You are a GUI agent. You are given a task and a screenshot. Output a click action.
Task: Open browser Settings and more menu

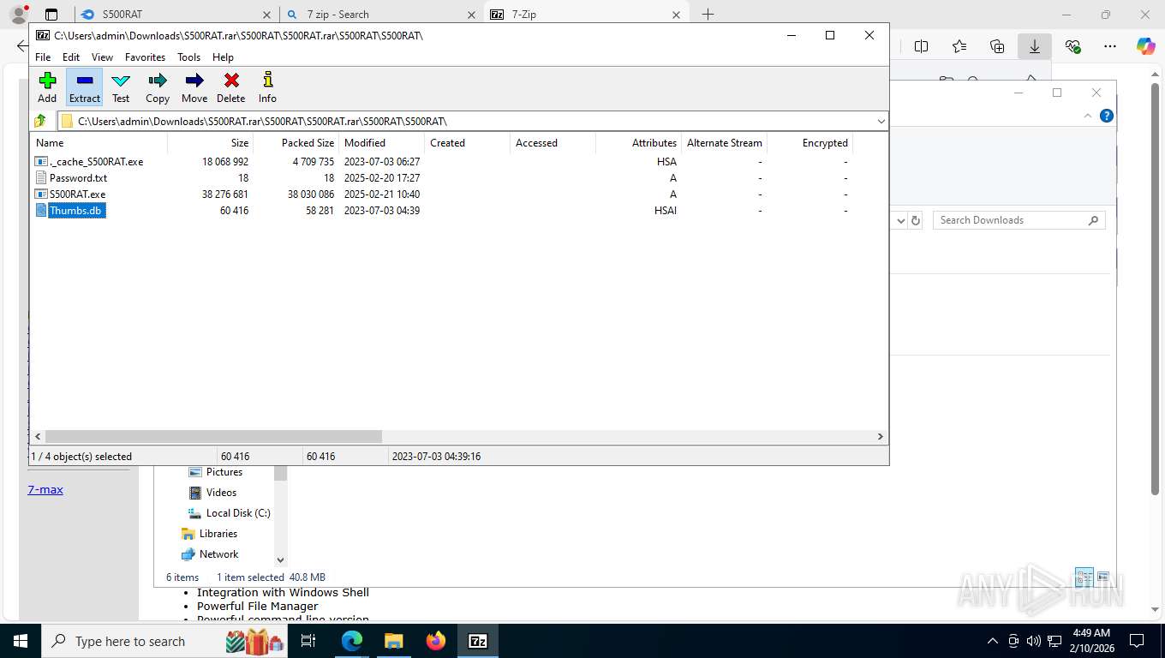(1110, 46)
